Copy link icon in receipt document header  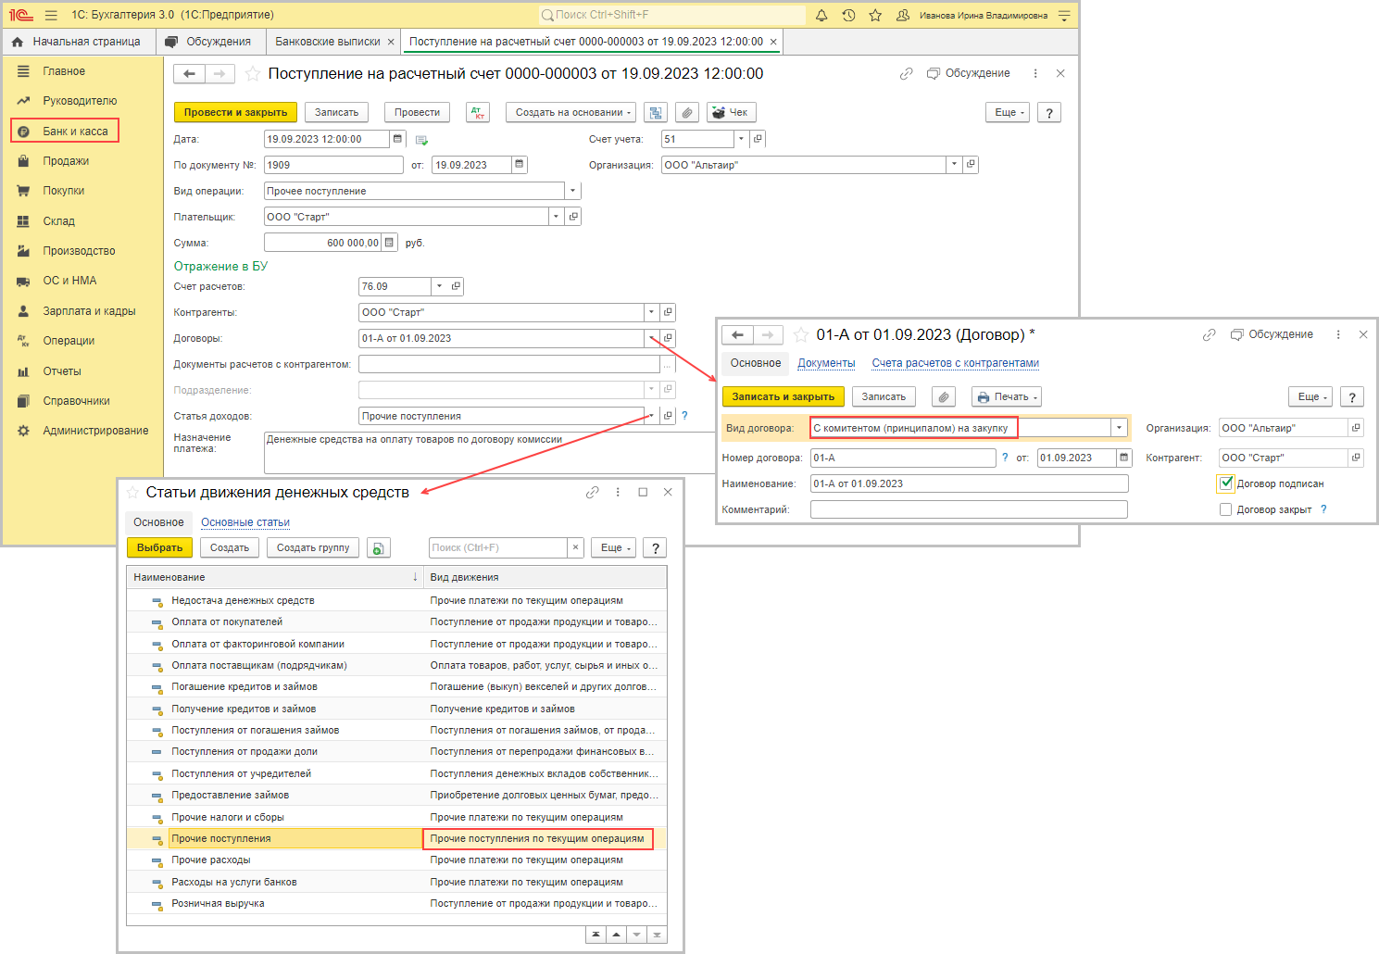tap(906, 73)
